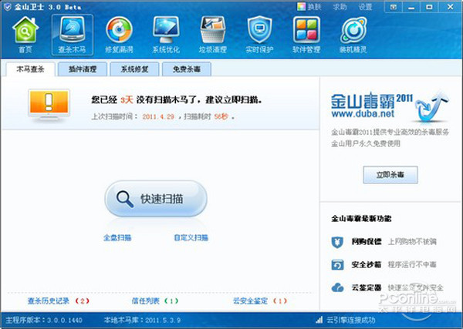The image size is (463, 329).
Task: Click the 网购保镖 shopping guard icon
Action: tap(337, 243)
